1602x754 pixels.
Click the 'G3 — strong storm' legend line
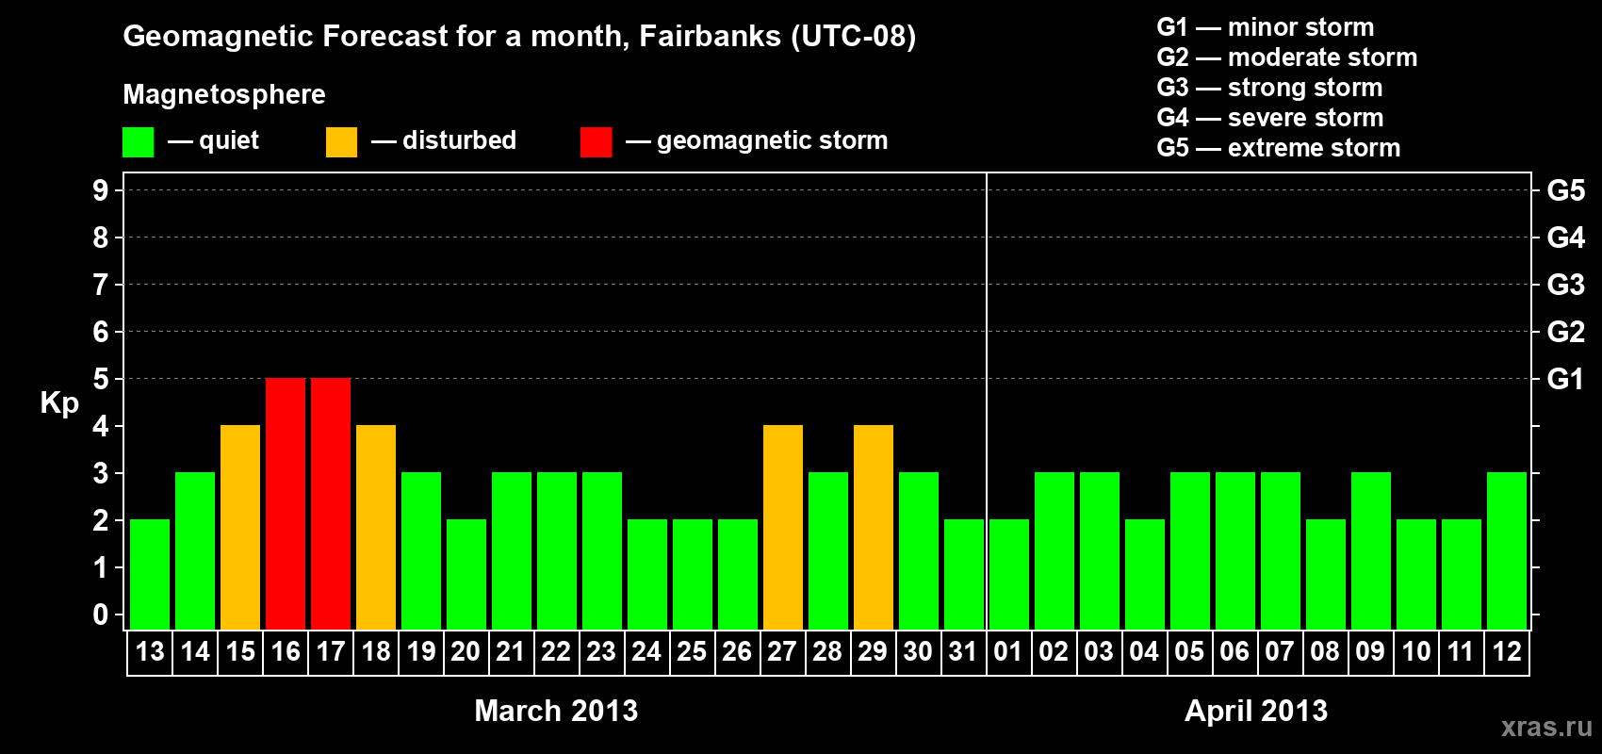pyautogui.click(x=1269, y=88)
